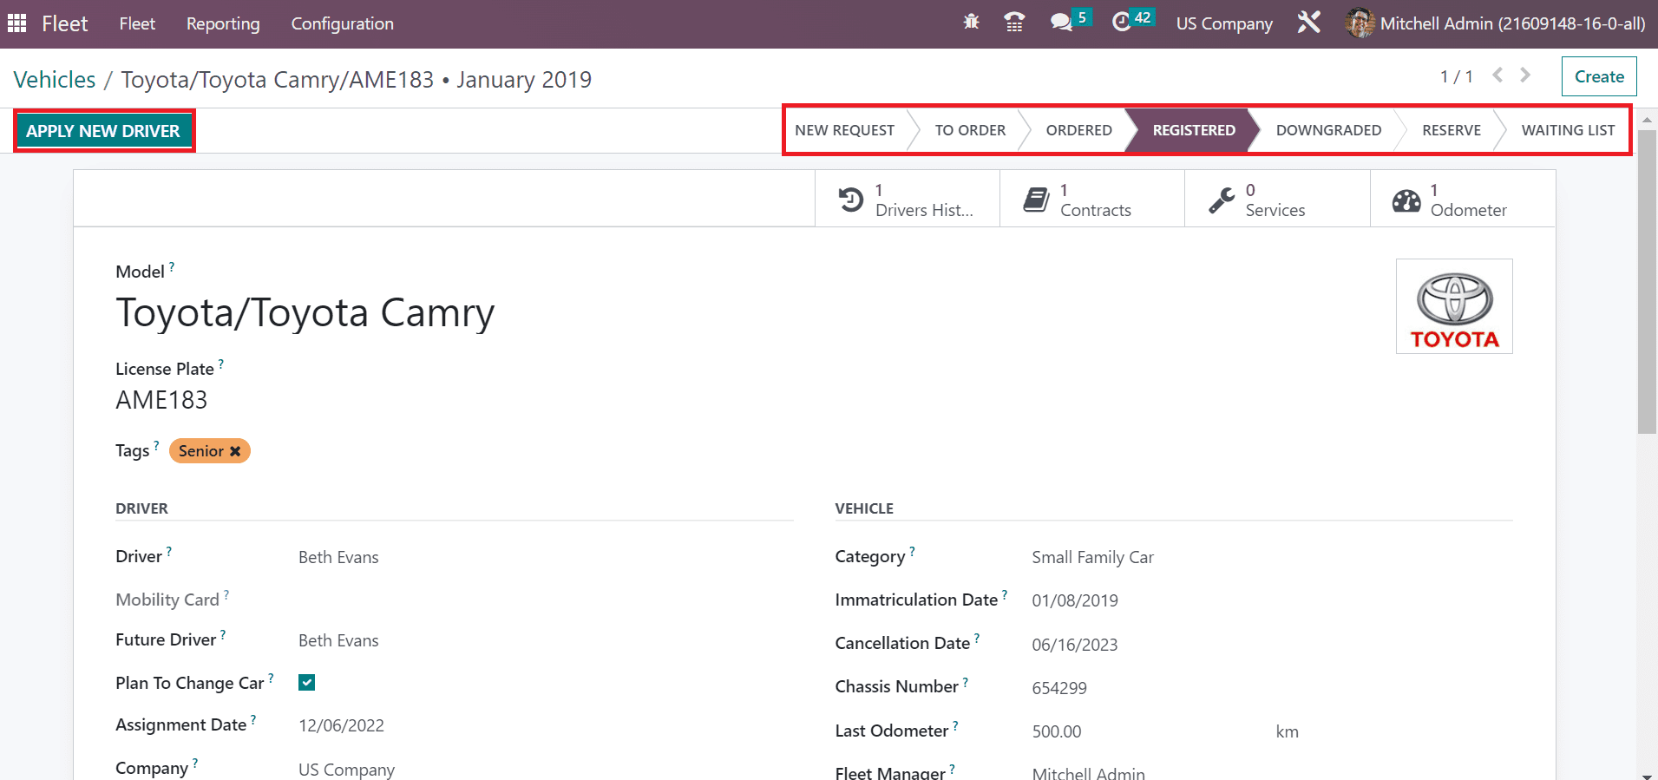Set status to Downgraded
The width and height of the screenshot is (1658, 780).
click(x=1328, y=130)
